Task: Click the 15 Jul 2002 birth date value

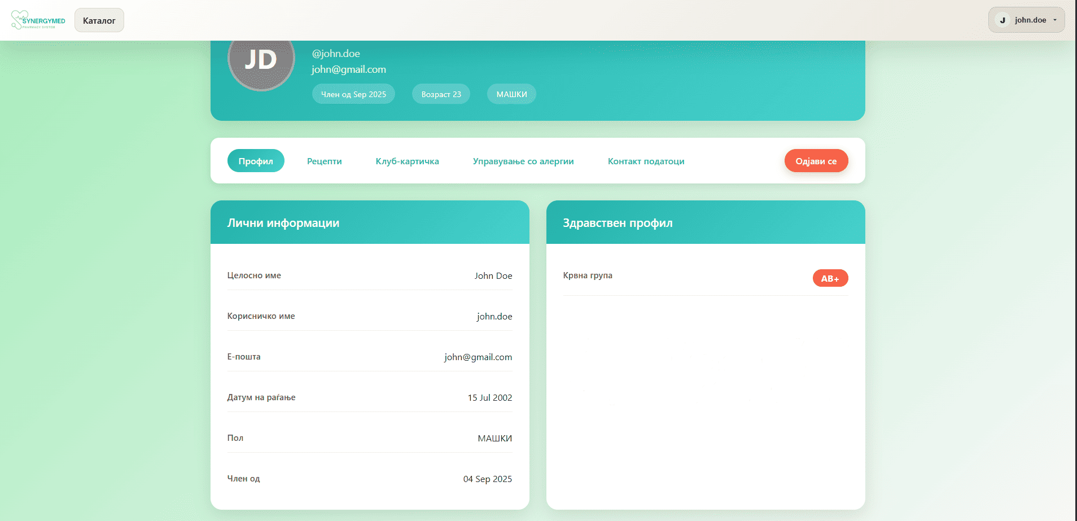Action: coord(489,398)
